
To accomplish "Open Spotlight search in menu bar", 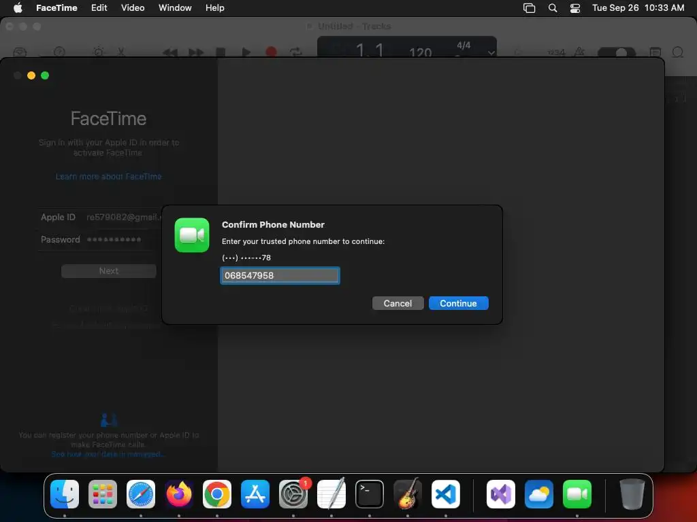I will point(553,8).
